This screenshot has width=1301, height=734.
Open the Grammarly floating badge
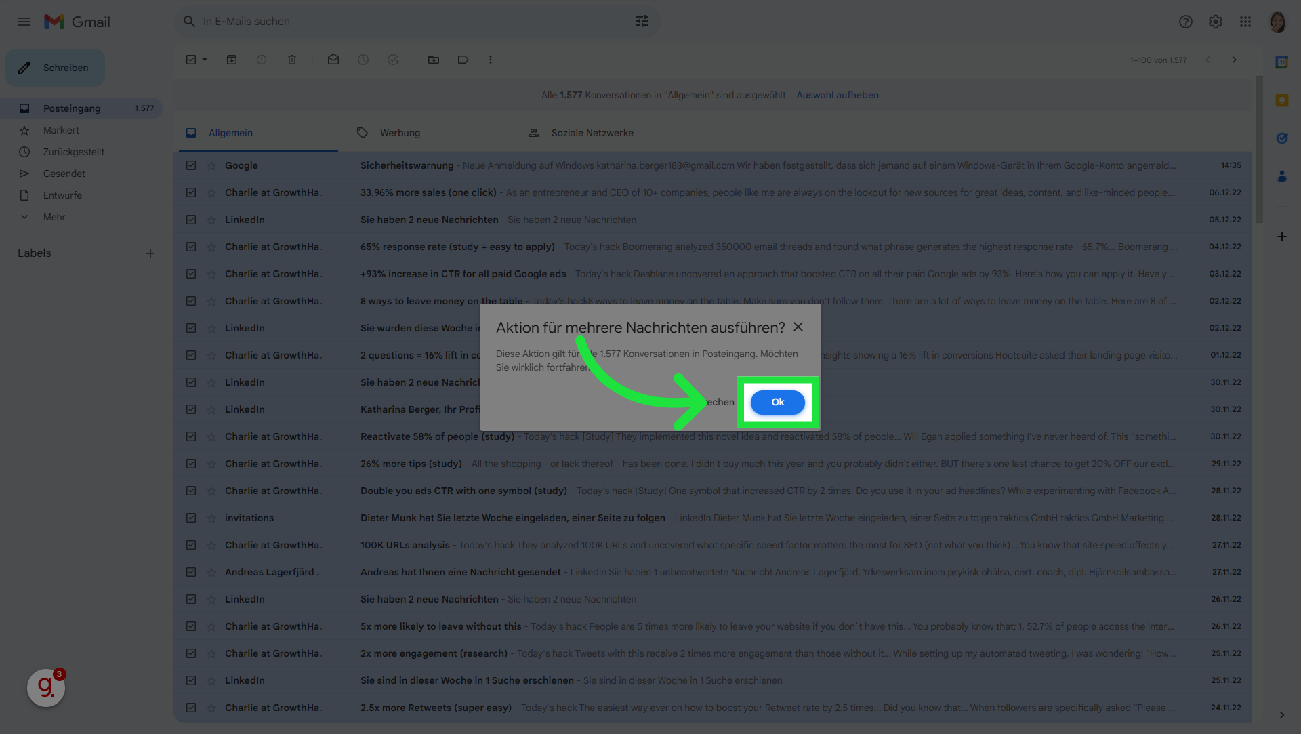[46, 687]
